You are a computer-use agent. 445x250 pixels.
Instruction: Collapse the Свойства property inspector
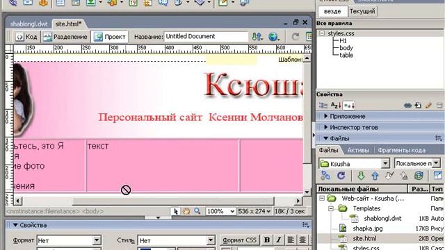tap(15, 225)
